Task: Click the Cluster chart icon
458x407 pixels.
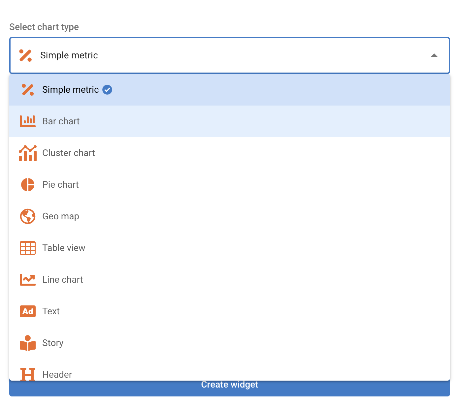Action: [28, 153]
